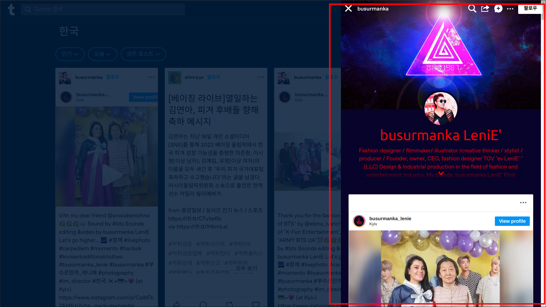This screenshot has width=546, height=307.
Task: Follow busurmanka from the first post header
Action: click(x=113, y=77)
